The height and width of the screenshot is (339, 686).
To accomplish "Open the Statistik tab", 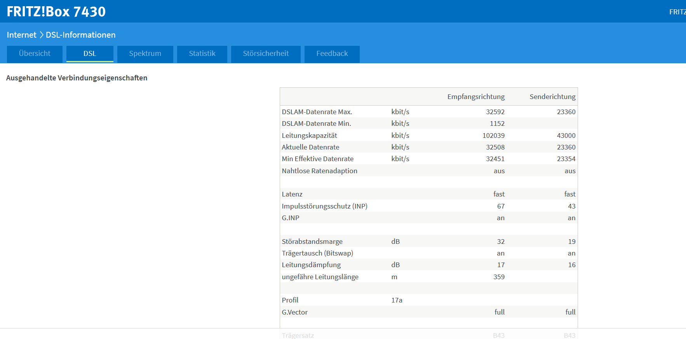I will 202,54.
